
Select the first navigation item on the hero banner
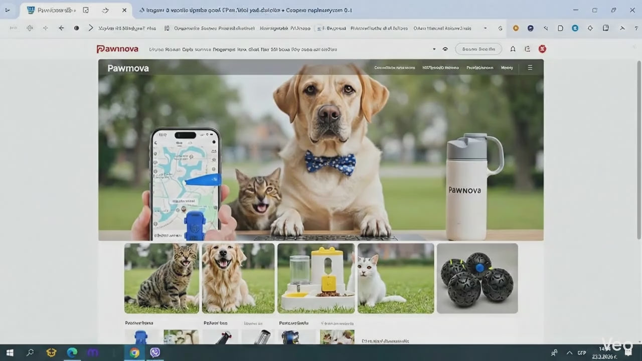point(395,67)
